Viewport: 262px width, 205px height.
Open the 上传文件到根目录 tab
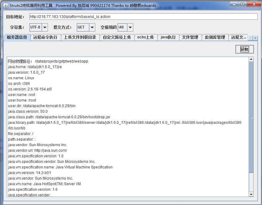(80, 37)
